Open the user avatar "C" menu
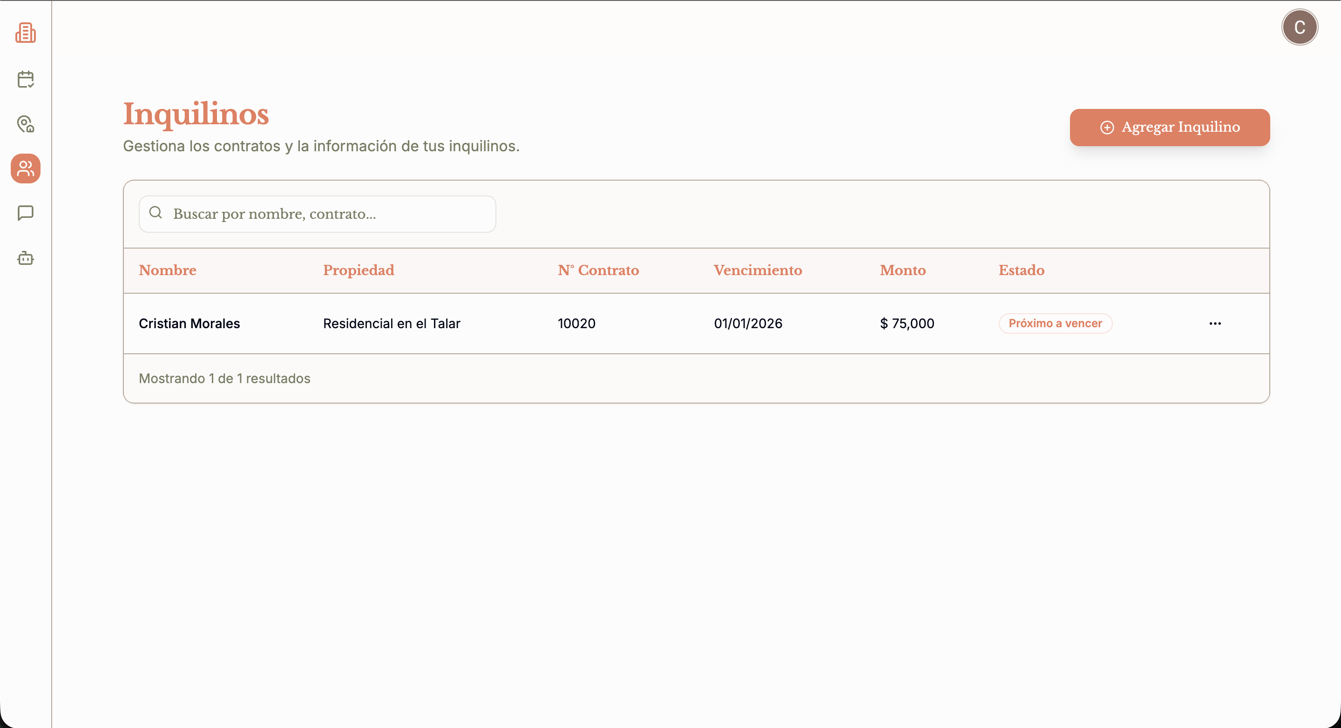Screen dimensions: 1341x728 [1300, 27]
